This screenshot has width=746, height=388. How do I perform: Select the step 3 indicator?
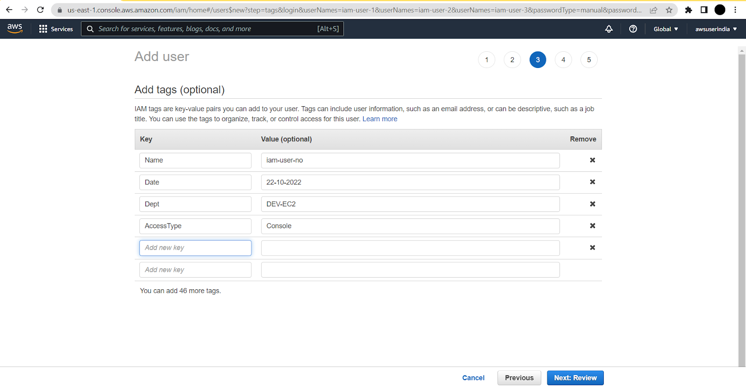coord(538,60)
